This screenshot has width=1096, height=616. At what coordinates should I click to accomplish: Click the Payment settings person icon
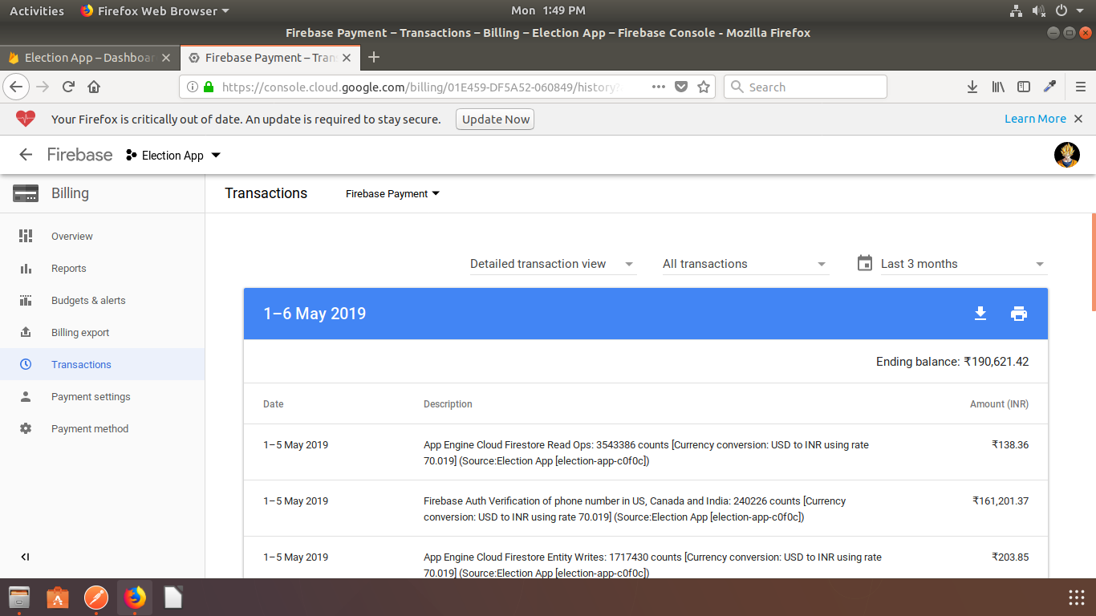tap(26, 396)
